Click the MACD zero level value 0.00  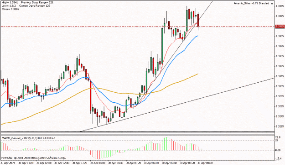(x=278, y=150)
